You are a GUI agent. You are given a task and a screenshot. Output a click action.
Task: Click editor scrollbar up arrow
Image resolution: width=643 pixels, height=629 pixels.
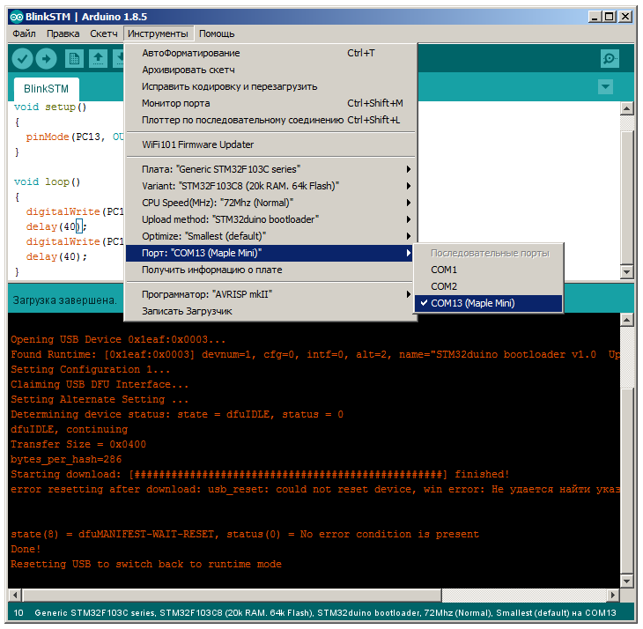(626, 108)
